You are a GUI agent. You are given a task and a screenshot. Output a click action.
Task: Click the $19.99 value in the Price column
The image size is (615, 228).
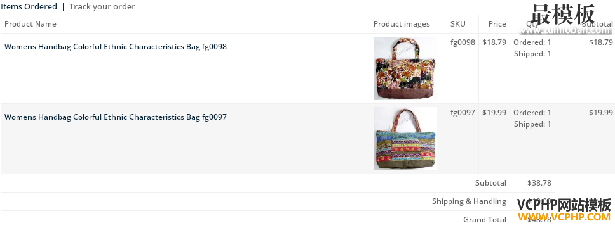pyautogui.click(x=494, y=113)
